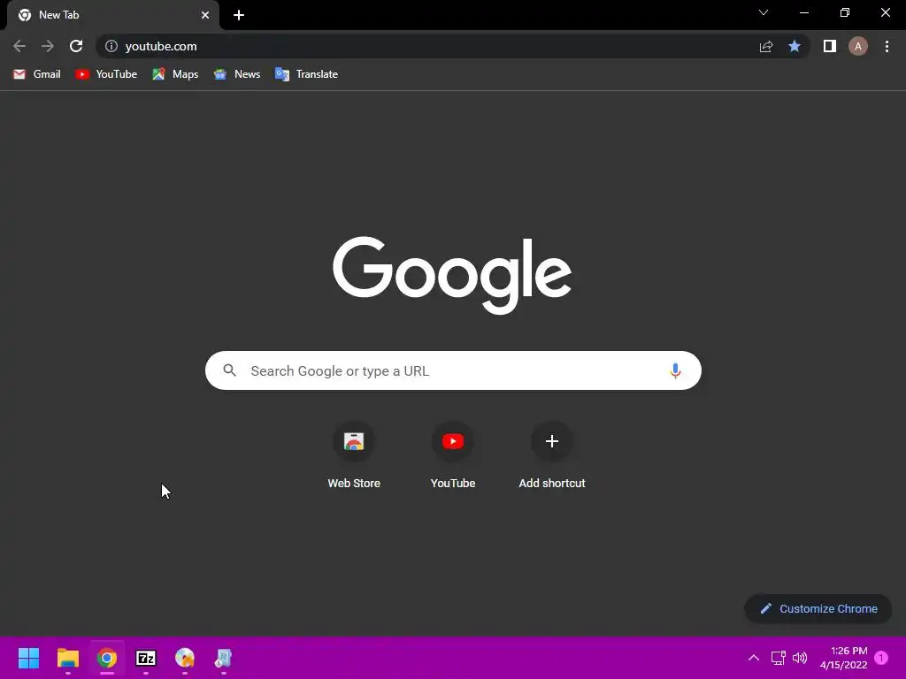
Task: Reload the page with the refresh icon
Action: 76,46
